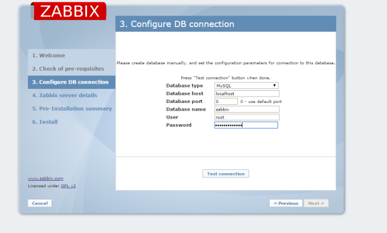Open the Database type dropdown arrow
Screen dimensions: 387x233
click(274, 86)
